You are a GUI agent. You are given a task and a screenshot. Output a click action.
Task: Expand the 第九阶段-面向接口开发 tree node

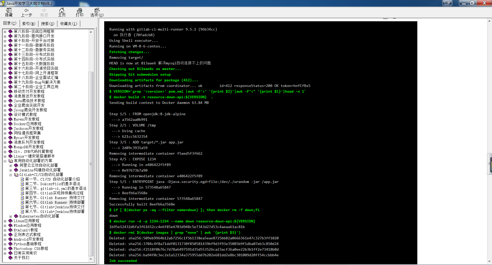click(5, 36)
